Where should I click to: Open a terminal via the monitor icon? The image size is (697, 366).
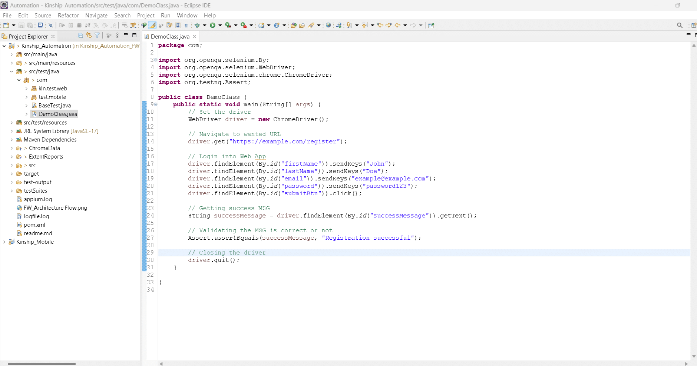[x=40, y=25]
